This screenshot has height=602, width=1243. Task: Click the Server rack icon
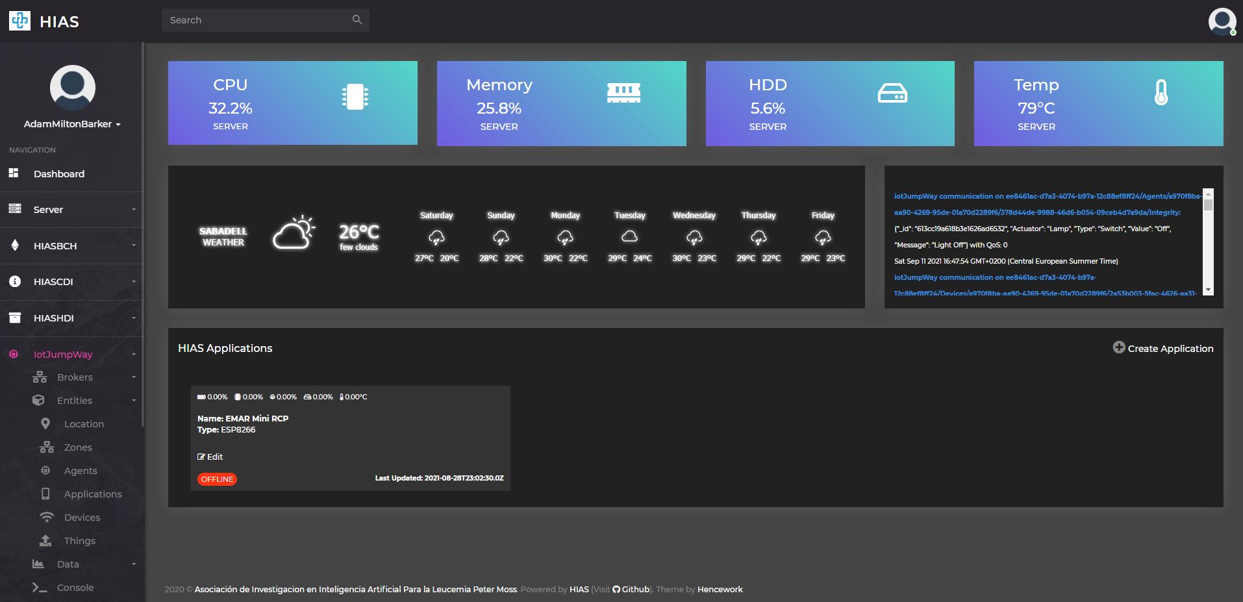click(15, 208)
